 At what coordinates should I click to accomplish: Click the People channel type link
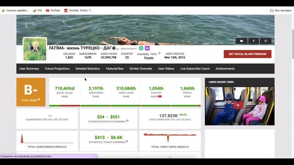point(149,58)
